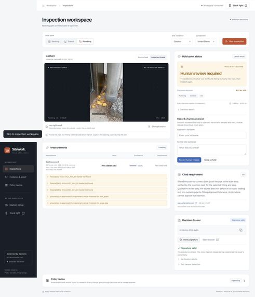Screen dimensions: 255x297
Task: Click the Signature valid badge in dossier header
Action: [x=238, y=220]
